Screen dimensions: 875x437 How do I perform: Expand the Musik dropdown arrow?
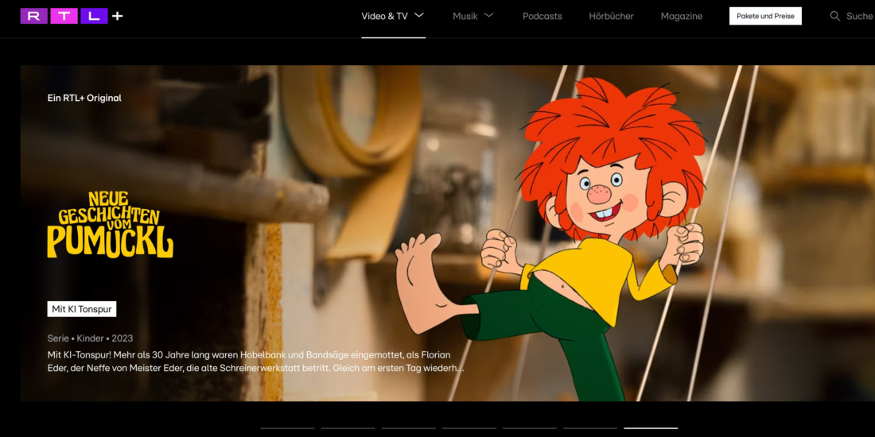click(x=489, y=15)
